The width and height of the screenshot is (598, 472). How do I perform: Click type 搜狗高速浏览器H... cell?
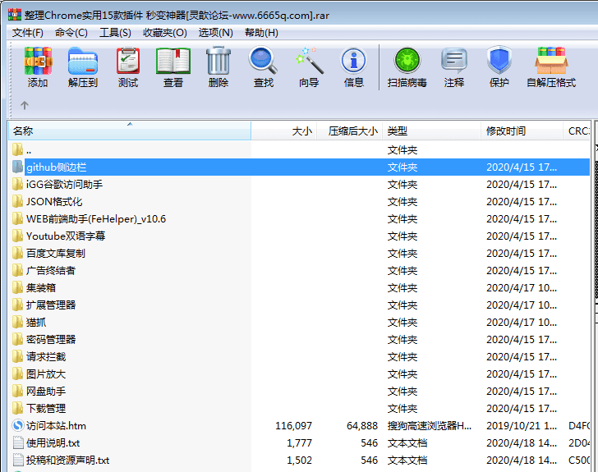[x=430, y=425]
